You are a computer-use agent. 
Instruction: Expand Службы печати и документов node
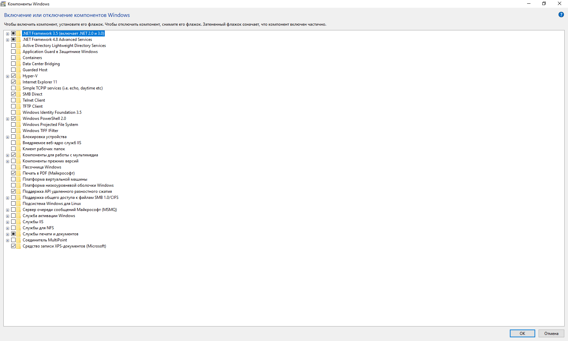(7, 234)
